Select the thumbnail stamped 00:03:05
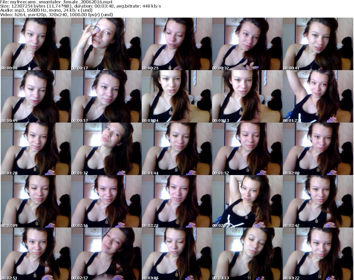354x280 pixels. click(177, 254)
